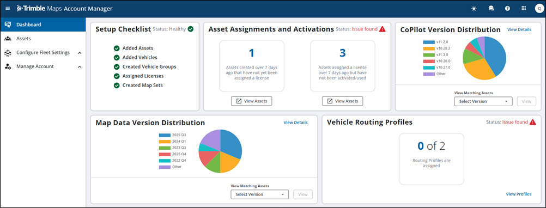Open the chat feedback icon
Viewport: 546px width, 208px height.
click(x=491, y=9)
